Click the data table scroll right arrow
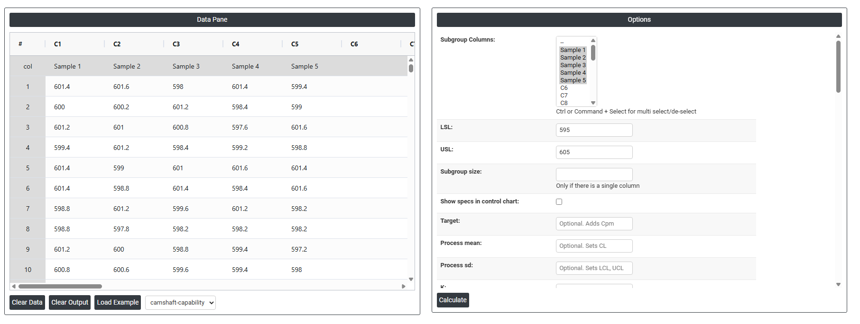860x324 pixels. coord(404,286)
